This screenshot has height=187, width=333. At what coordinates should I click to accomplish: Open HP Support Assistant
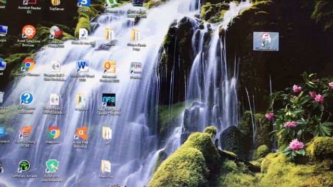point(27,102)
